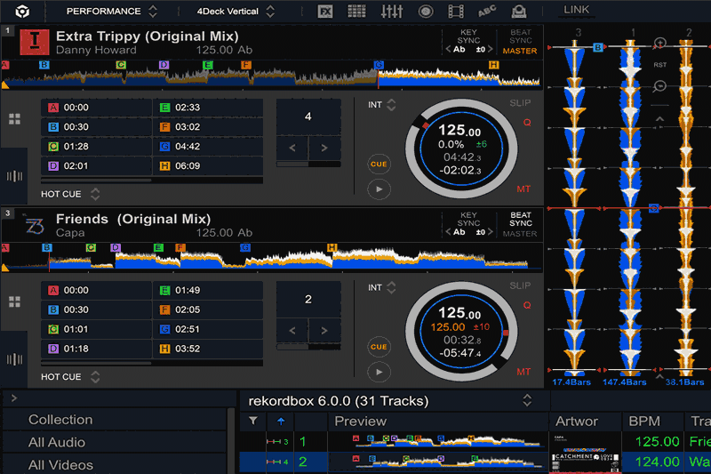Image resolution: width=711 pixels, height=474 pixels.
Task: Trigger hot cue H 06:09 on deck 1
Action: (x=208, y=166)
